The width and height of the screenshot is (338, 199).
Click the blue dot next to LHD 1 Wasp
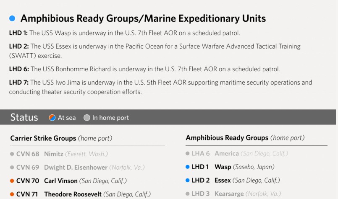coord(188,167)
